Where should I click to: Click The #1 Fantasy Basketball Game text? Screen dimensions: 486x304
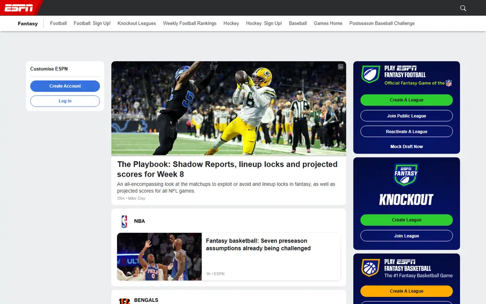tap(418, 275)
